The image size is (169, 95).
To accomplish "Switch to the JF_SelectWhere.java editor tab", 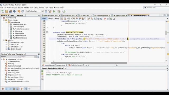I will [x=101, y=16].
